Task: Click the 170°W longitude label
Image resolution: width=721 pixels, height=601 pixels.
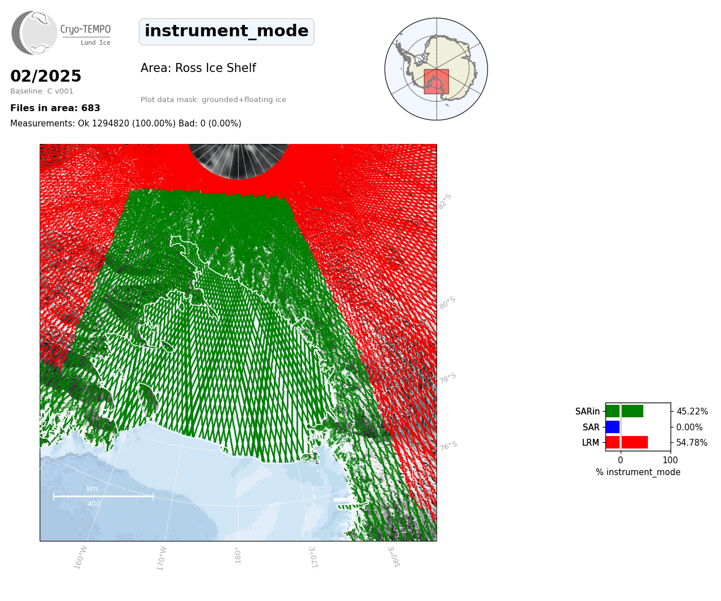Action: coord(162,558)
